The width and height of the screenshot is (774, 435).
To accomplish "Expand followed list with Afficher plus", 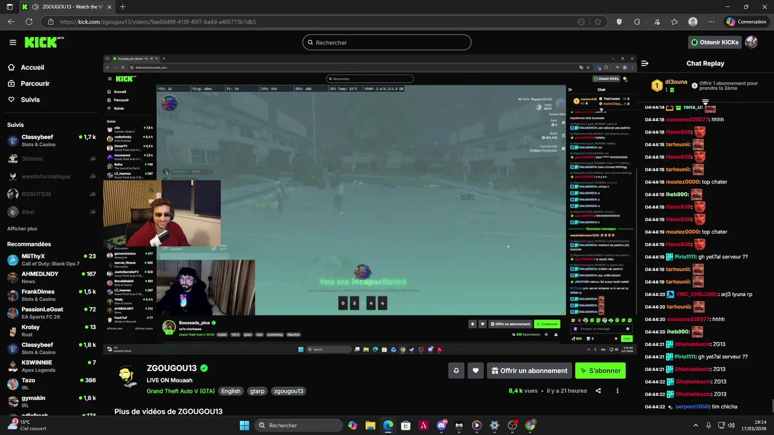I will (x=22, y=229).
